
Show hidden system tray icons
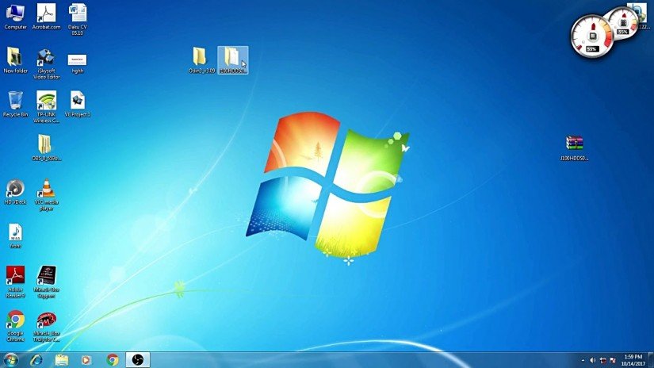click(x=583, y=360)
